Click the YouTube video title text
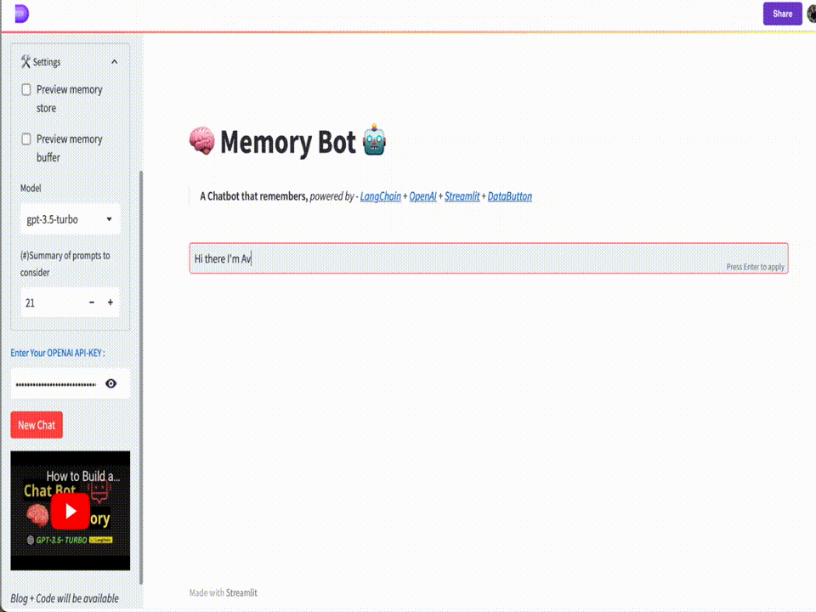 (x=83, y=476)
